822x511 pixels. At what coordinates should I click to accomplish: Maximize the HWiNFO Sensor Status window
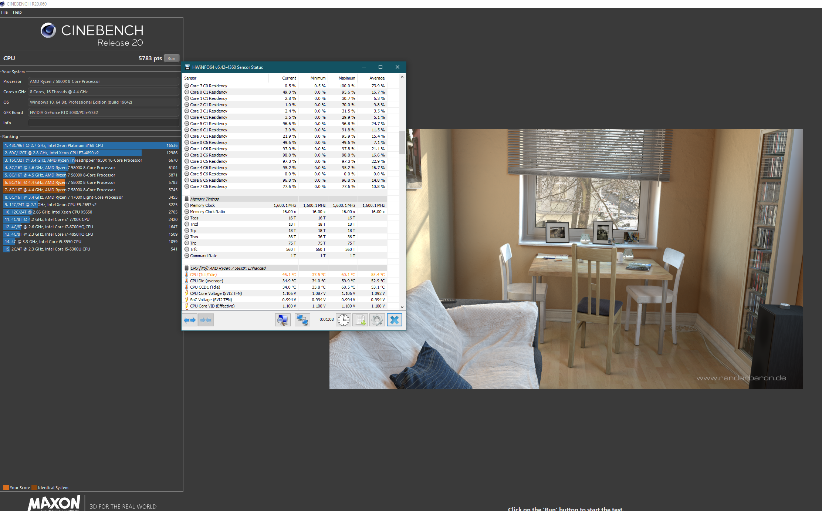point(380,67)
